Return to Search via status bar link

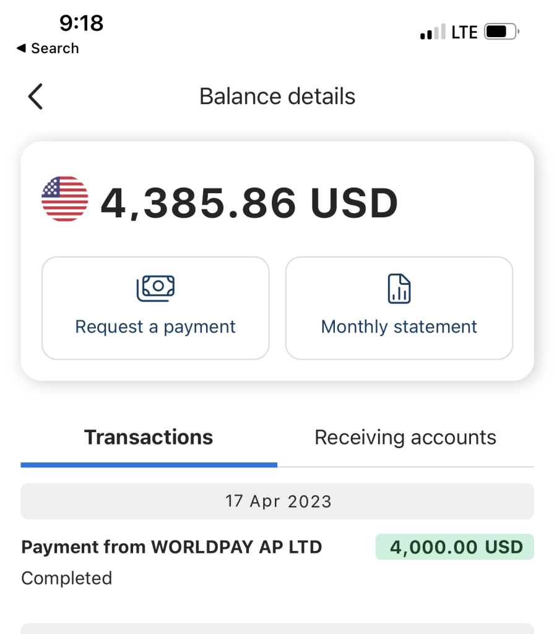click(48, 48)
